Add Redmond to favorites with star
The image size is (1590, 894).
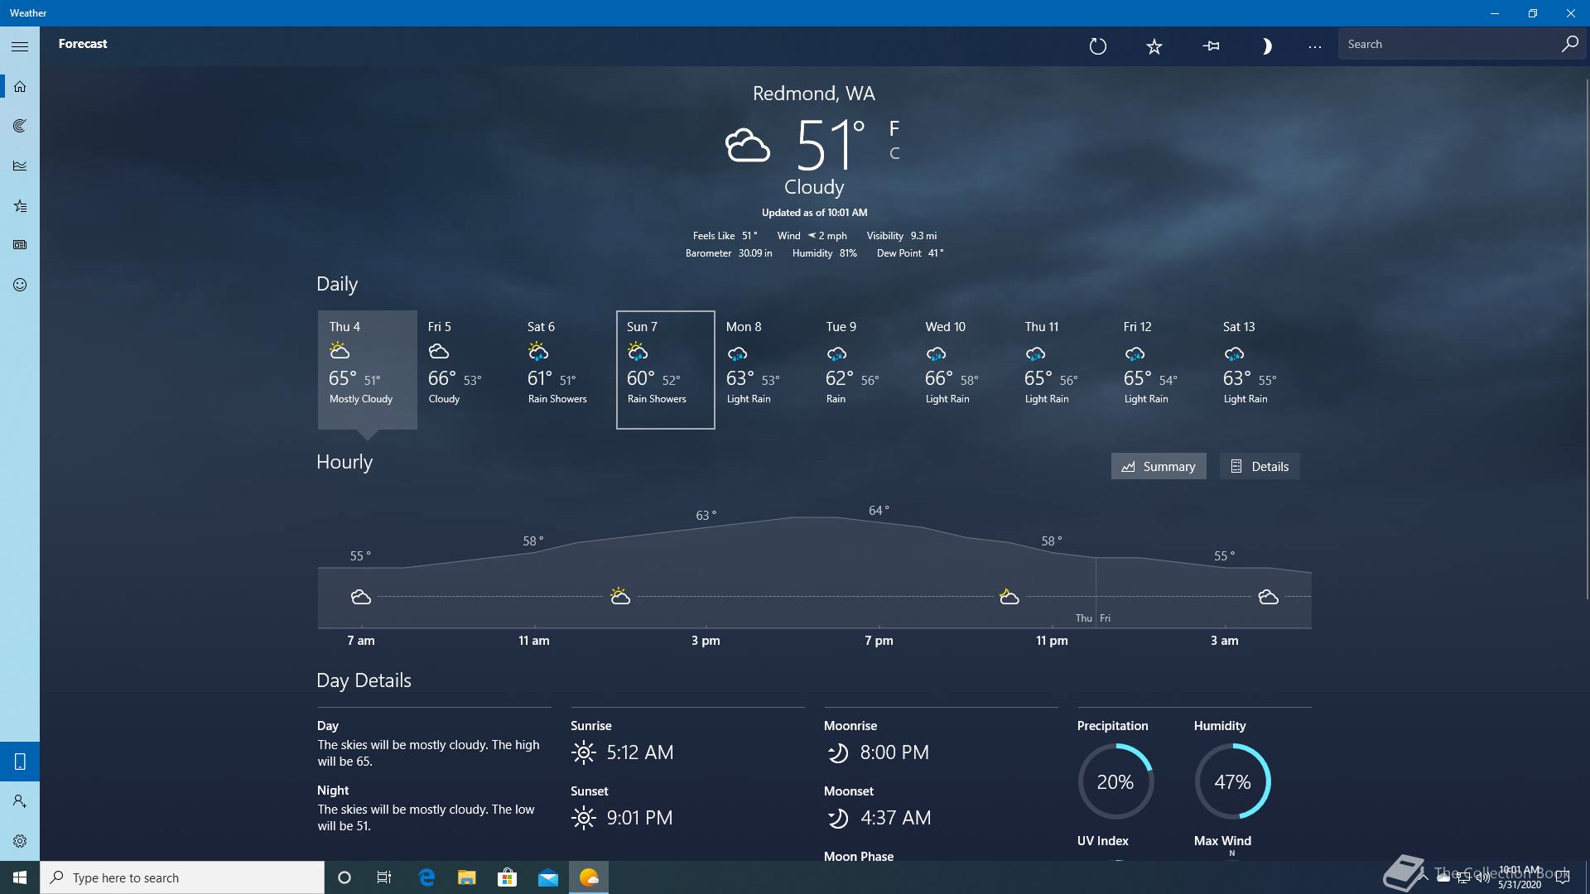point(1154,46)
